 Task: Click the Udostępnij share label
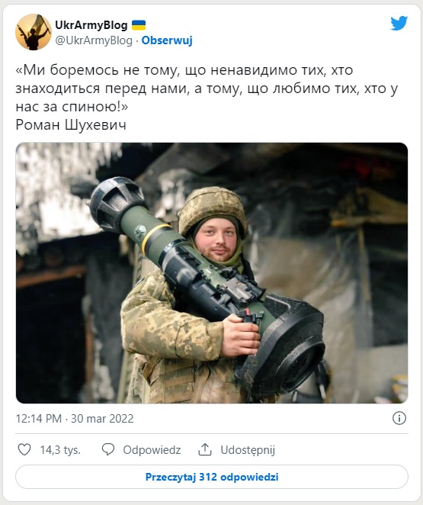248,450
